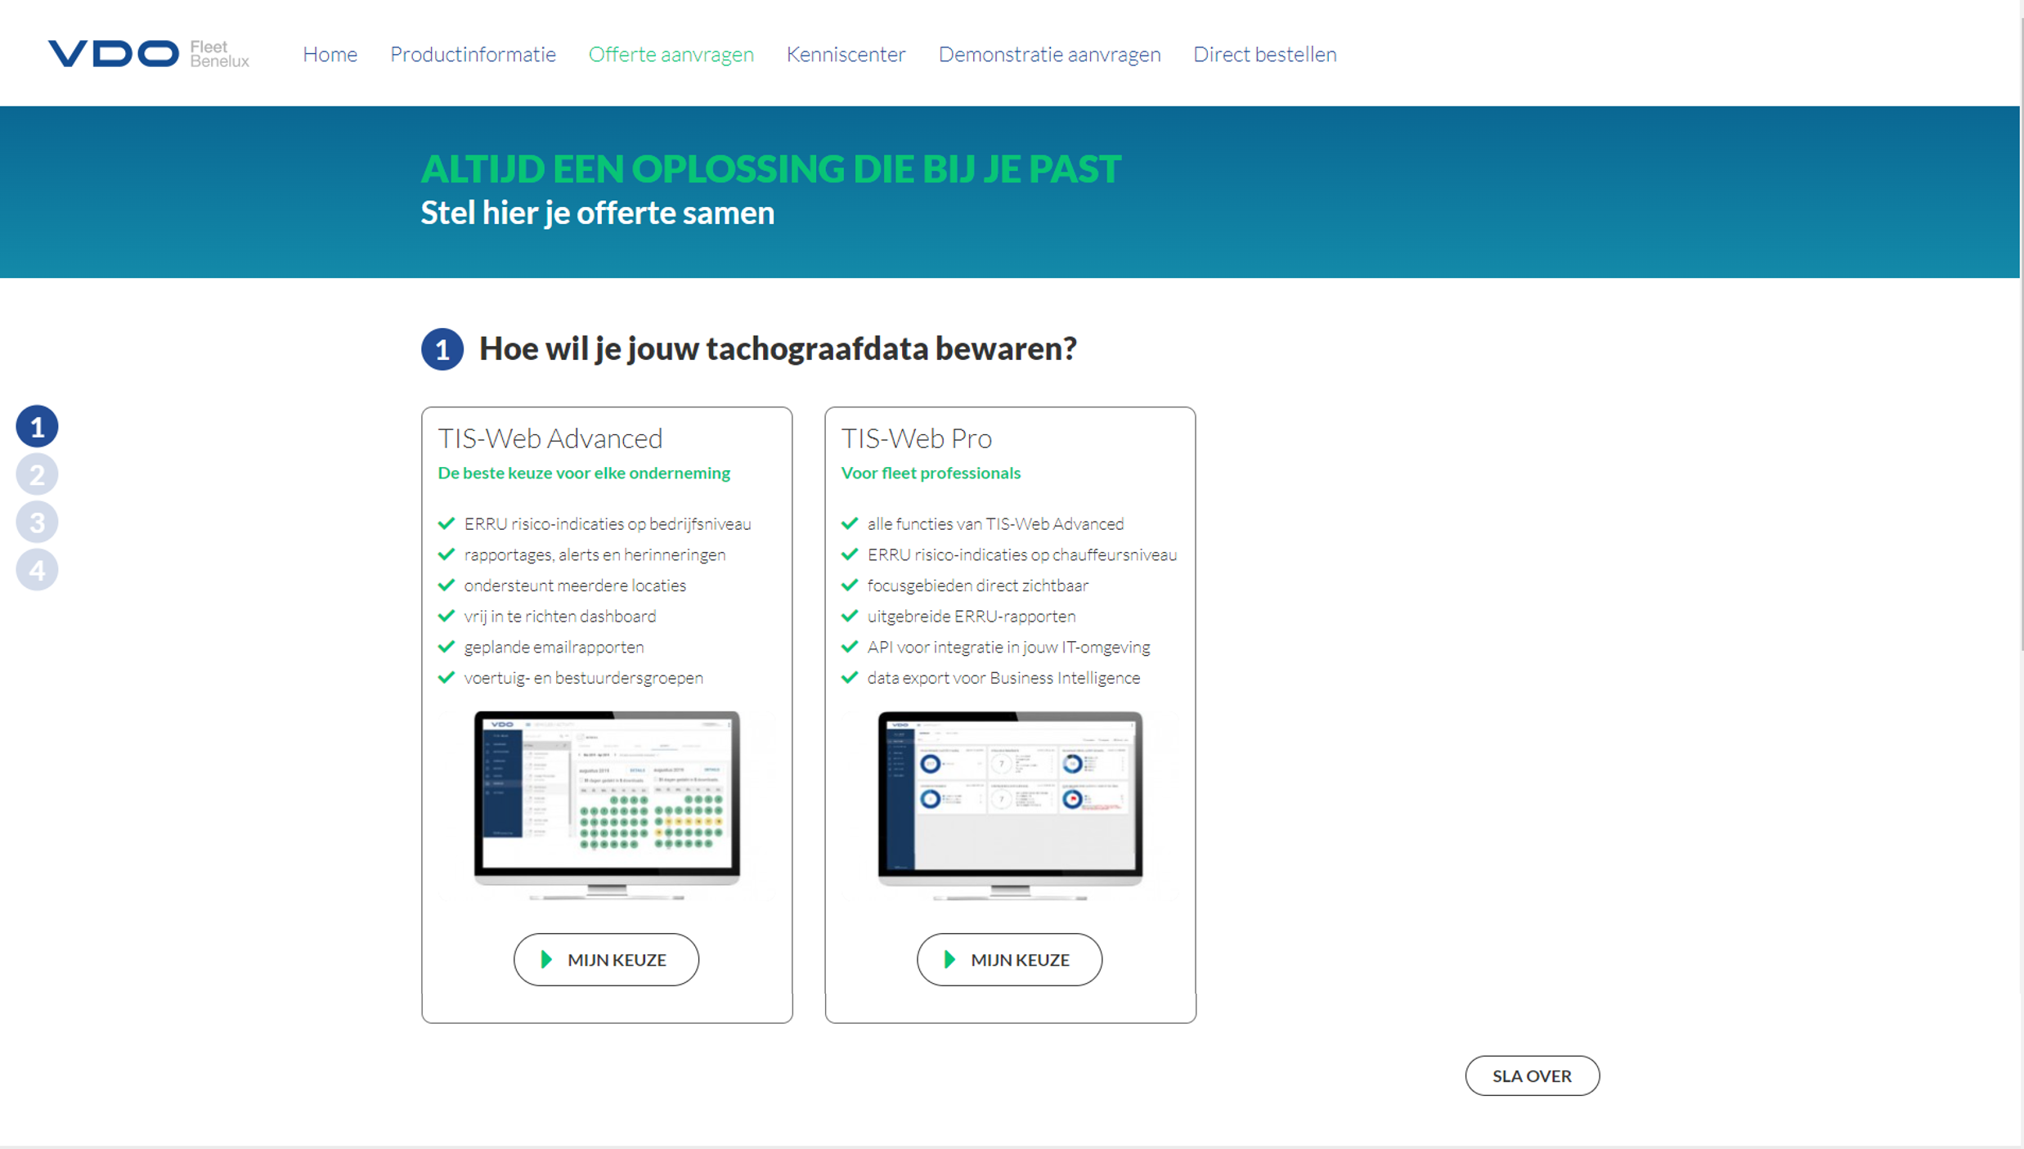The image size is (2024, 1149).
Task: Click 'API voor integratie in jouw IT-omgeving'
Action: 1008,647
